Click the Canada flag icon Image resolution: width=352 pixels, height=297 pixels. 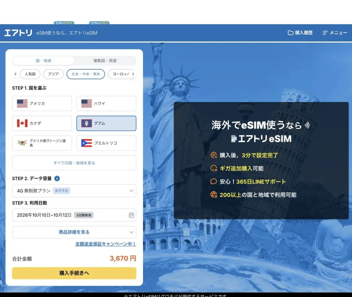[22, 123]
